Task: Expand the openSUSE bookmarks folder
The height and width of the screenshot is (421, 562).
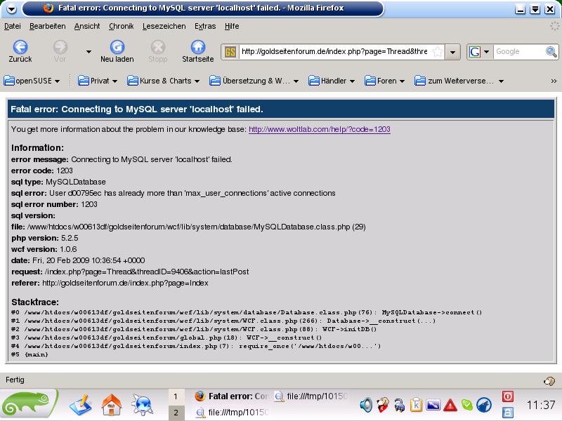Action: (x=32, y=81)
